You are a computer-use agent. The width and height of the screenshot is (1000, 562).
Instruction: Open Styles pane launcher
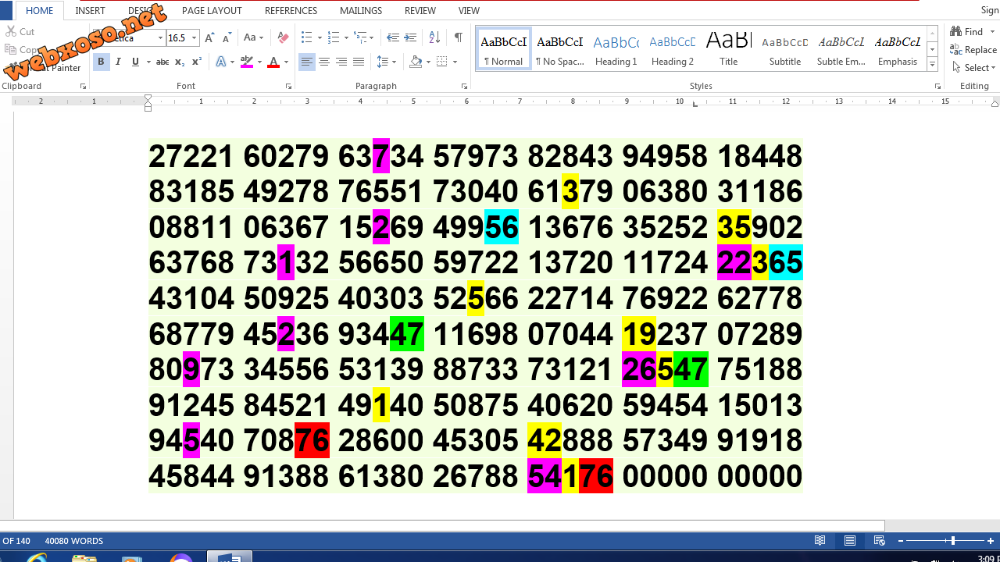[937, 86]
